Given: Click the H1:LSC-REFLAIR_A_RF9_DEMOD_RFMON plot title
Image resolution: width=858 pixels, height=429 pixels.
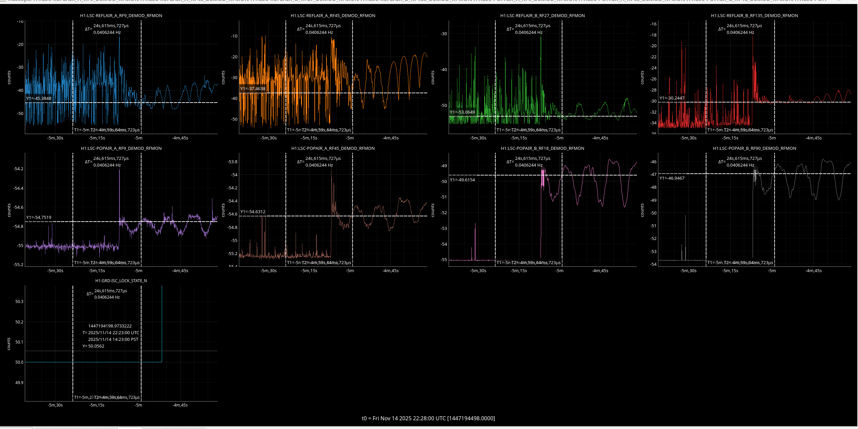Looking at the screenshot, I should [x=121, y=15].
